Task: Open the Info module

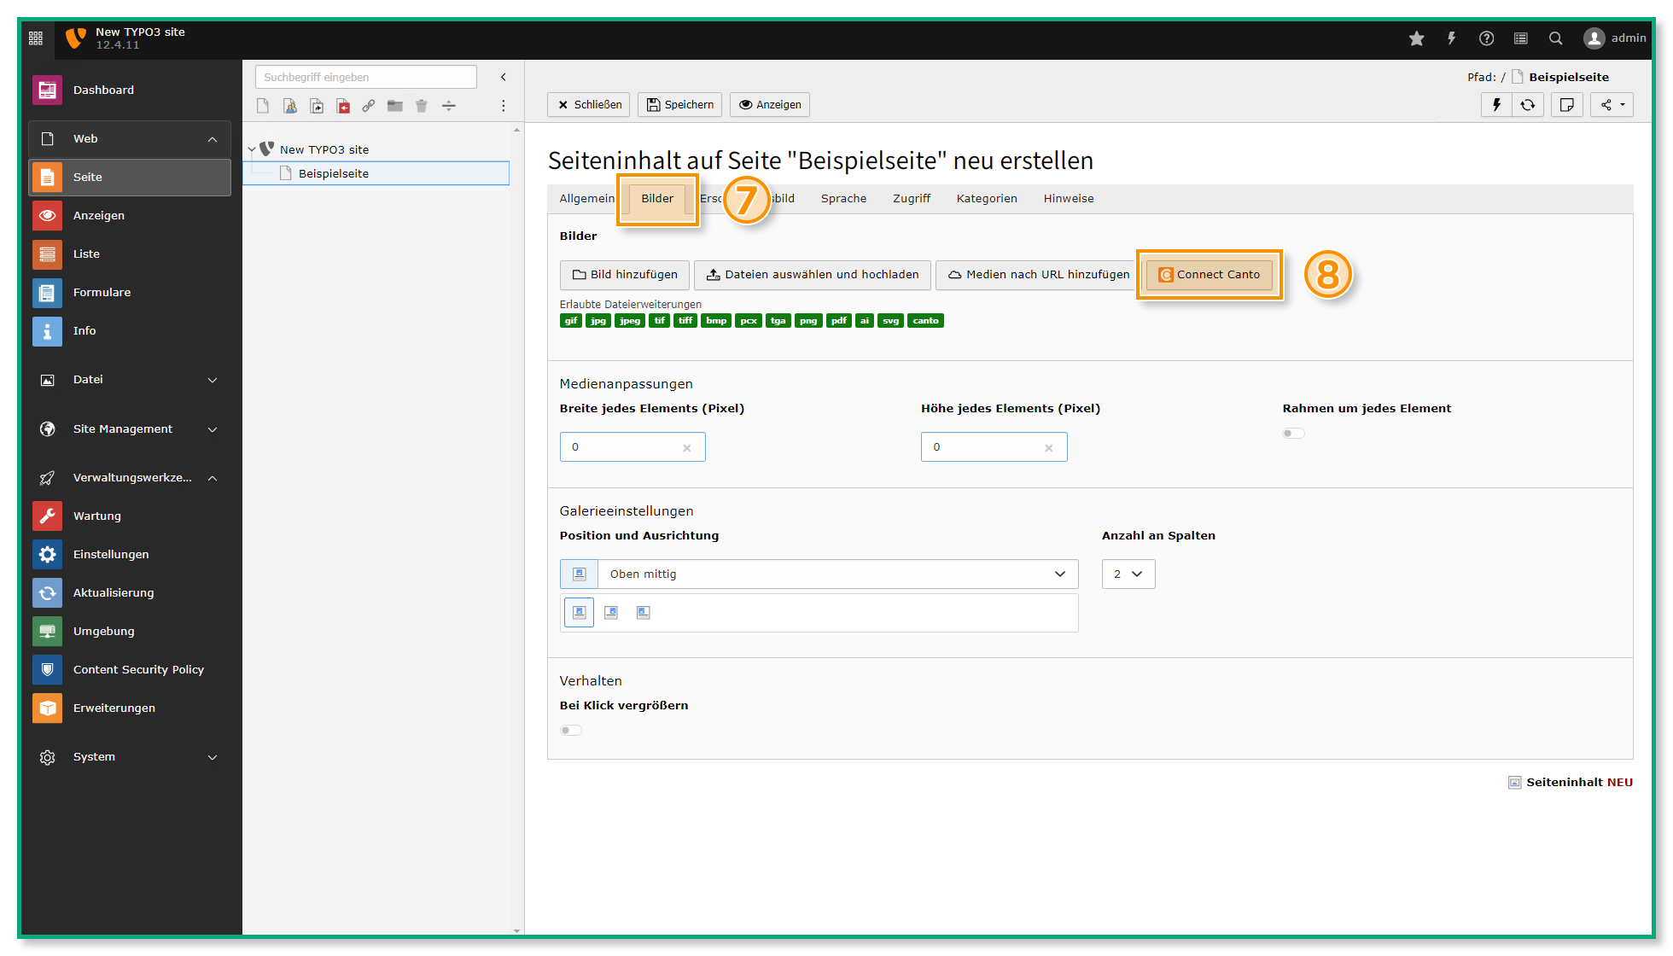Action: click(x=130, y=330)
